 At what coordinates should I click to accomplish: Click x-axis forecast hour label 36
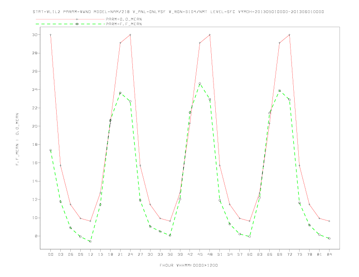point(170,254)
